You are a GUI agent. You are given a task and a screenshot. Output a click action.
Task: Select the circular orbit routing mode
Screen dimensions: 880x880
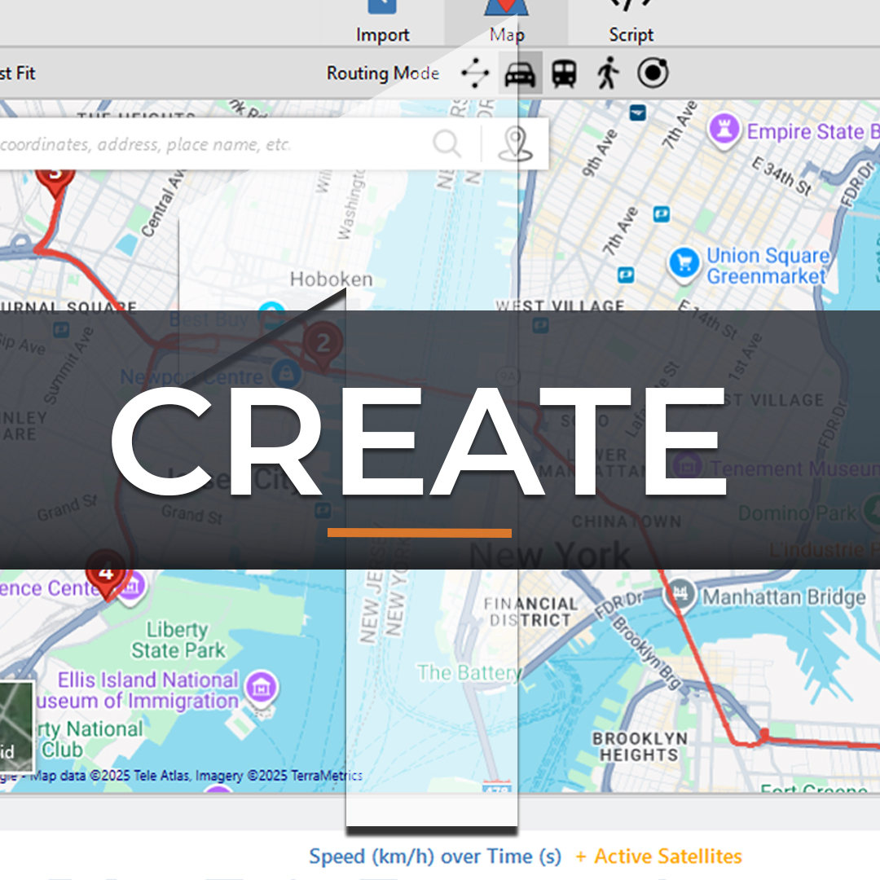click(653, 73)
